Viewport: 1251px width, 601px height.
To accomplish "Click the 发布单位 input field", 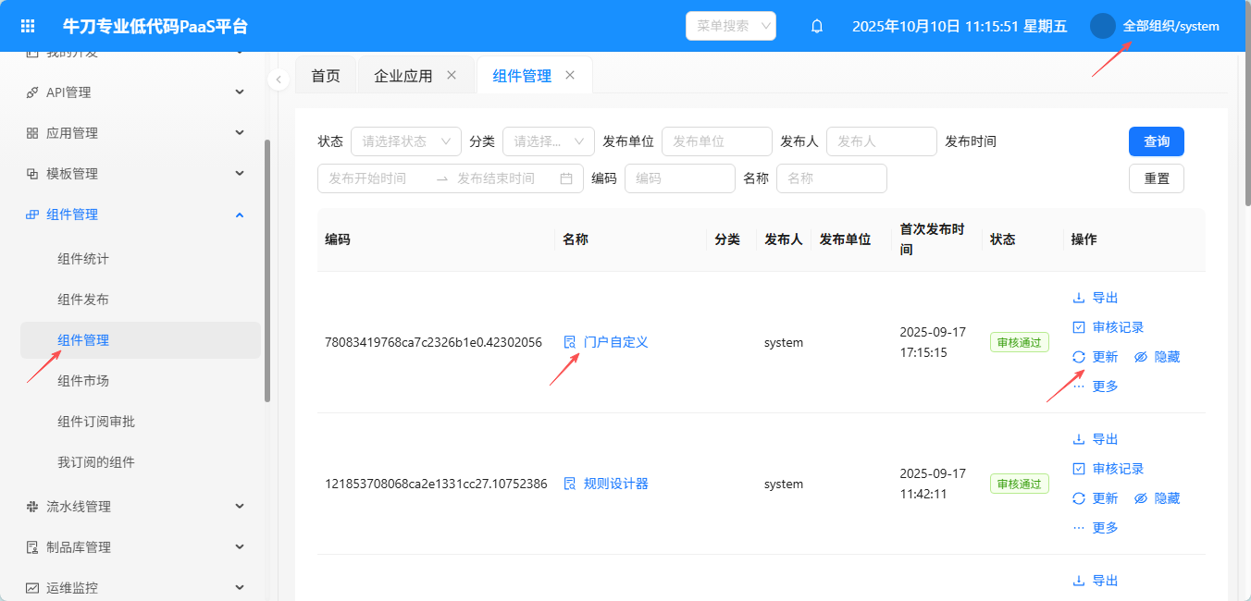I will click(x=716, y=141).
